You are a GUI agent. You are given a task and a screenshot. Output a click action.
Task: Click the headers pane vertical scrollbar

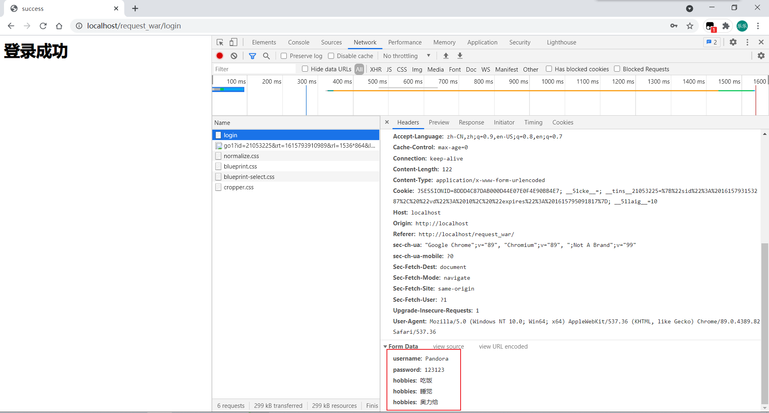tap(765, 323)
